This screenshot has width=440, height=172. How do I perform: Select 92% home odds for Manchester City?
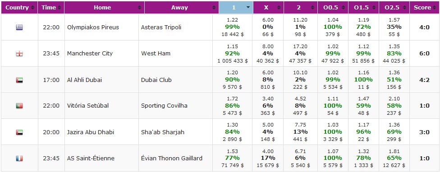(232, 54)
